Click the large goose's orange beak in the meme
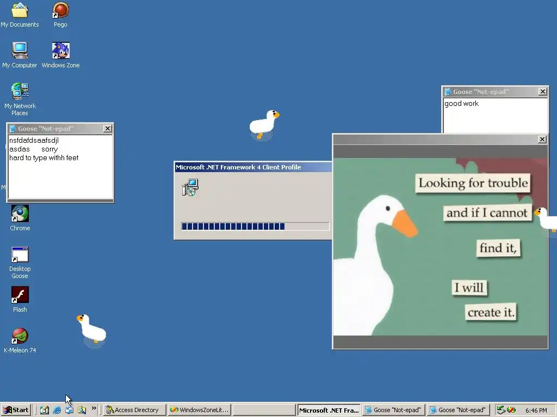Screen dimensions: 557x417 pos(405,223)
